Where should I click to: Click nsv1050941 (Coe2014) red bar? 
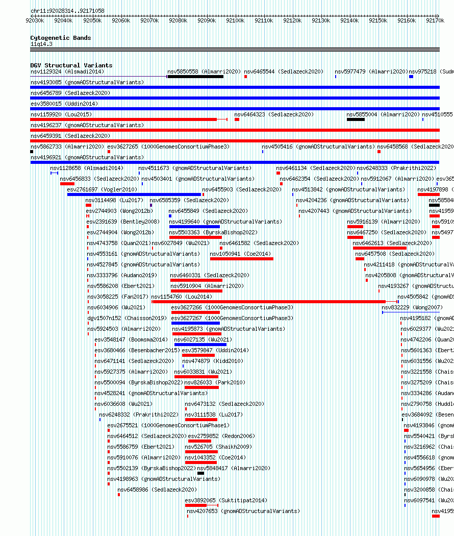point(241,259)
